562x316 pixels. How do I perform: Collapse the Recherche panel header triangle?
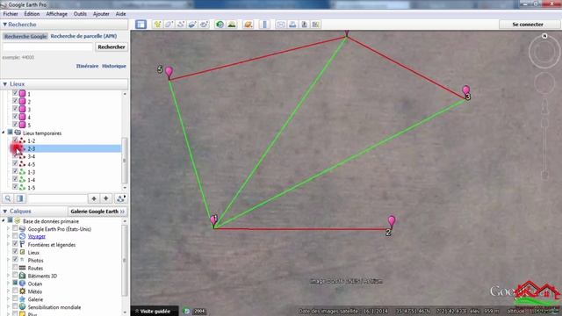point(4,25)
